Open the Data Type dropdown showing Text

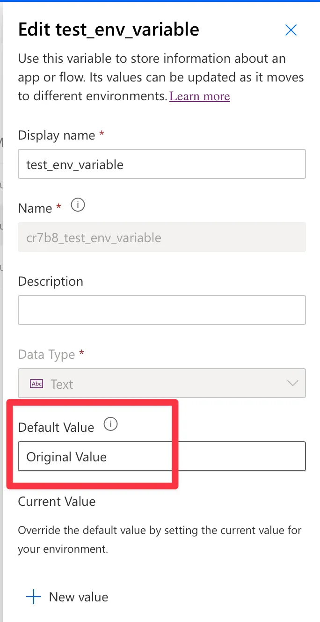click(161, 384)
